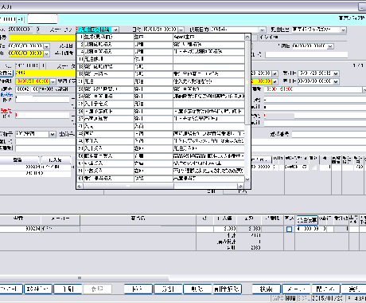Click the 閉じる button in the bottom bar
This screenshot has width=366, height=303.
pos(325,289)
